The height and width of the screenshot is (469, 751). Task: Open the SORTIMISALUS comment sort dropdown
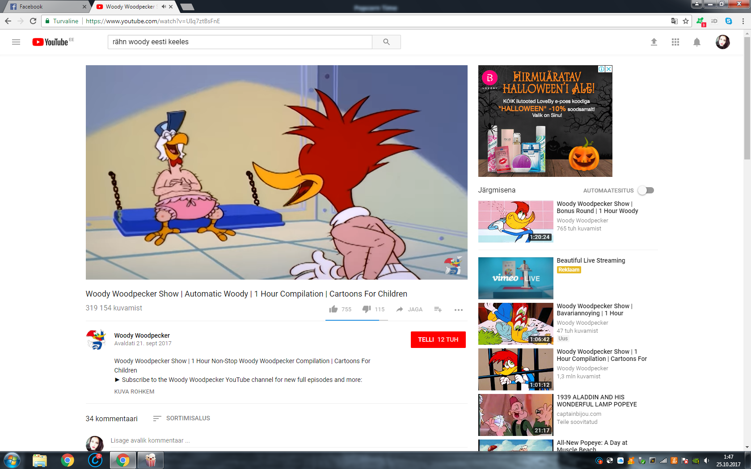[x=181, y=419]
